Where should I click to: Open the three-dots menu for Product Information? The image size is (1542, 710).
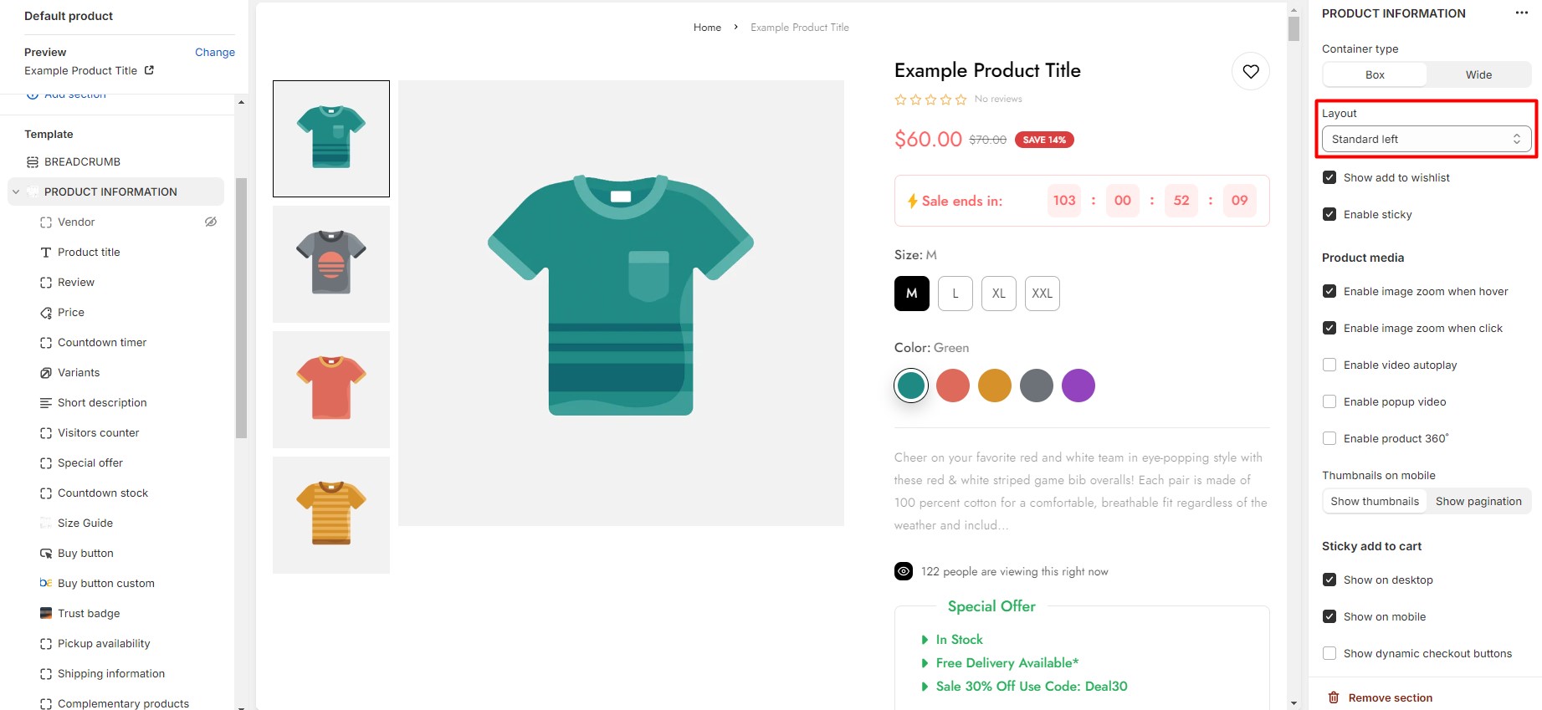pos(1521,13)
